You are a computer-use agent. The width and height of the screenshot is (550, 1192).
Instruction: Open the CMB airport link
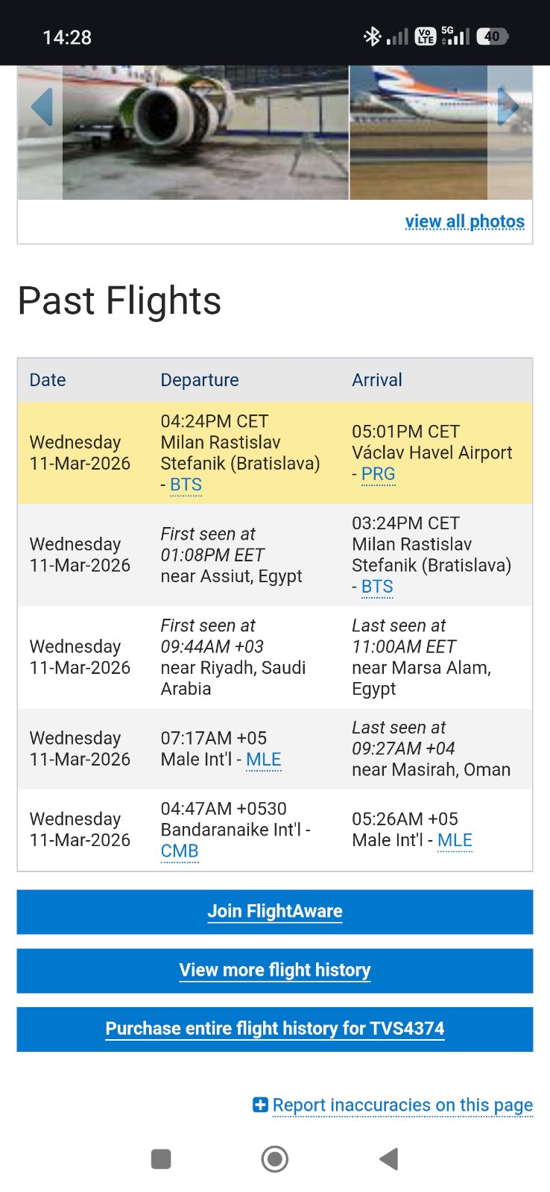[180, 851]
